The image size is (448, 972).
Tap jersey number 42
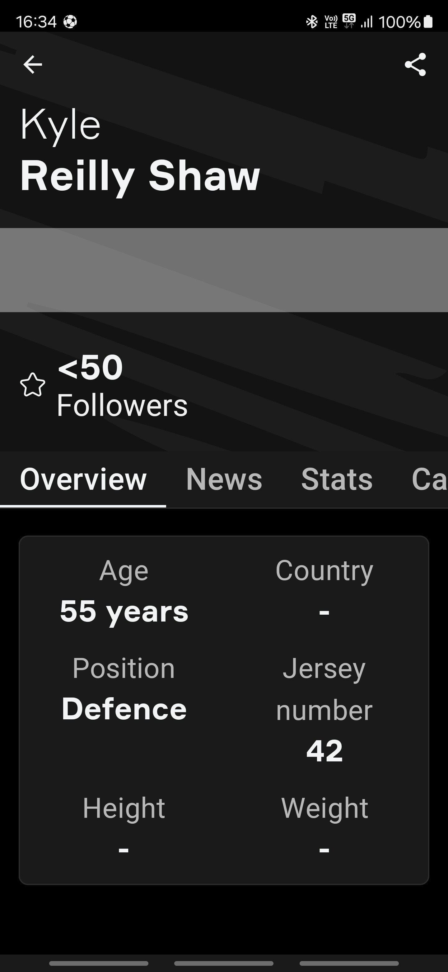pyautogui.click(x=324, y=751)
